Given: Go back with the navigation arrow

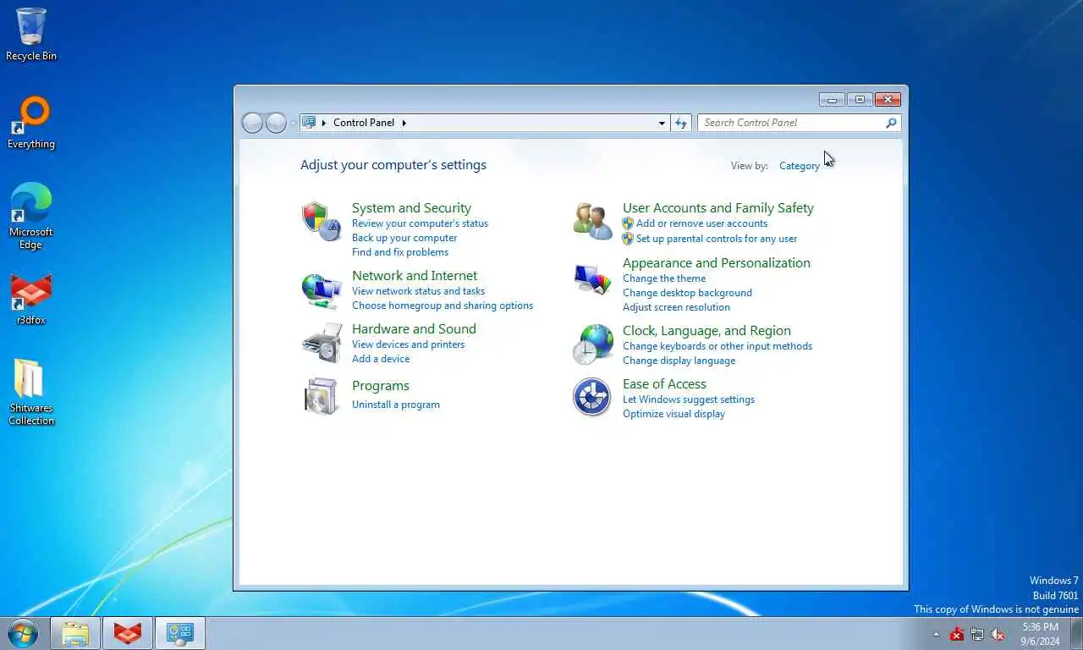Looking at the screenshot, I should coord(252,123).
